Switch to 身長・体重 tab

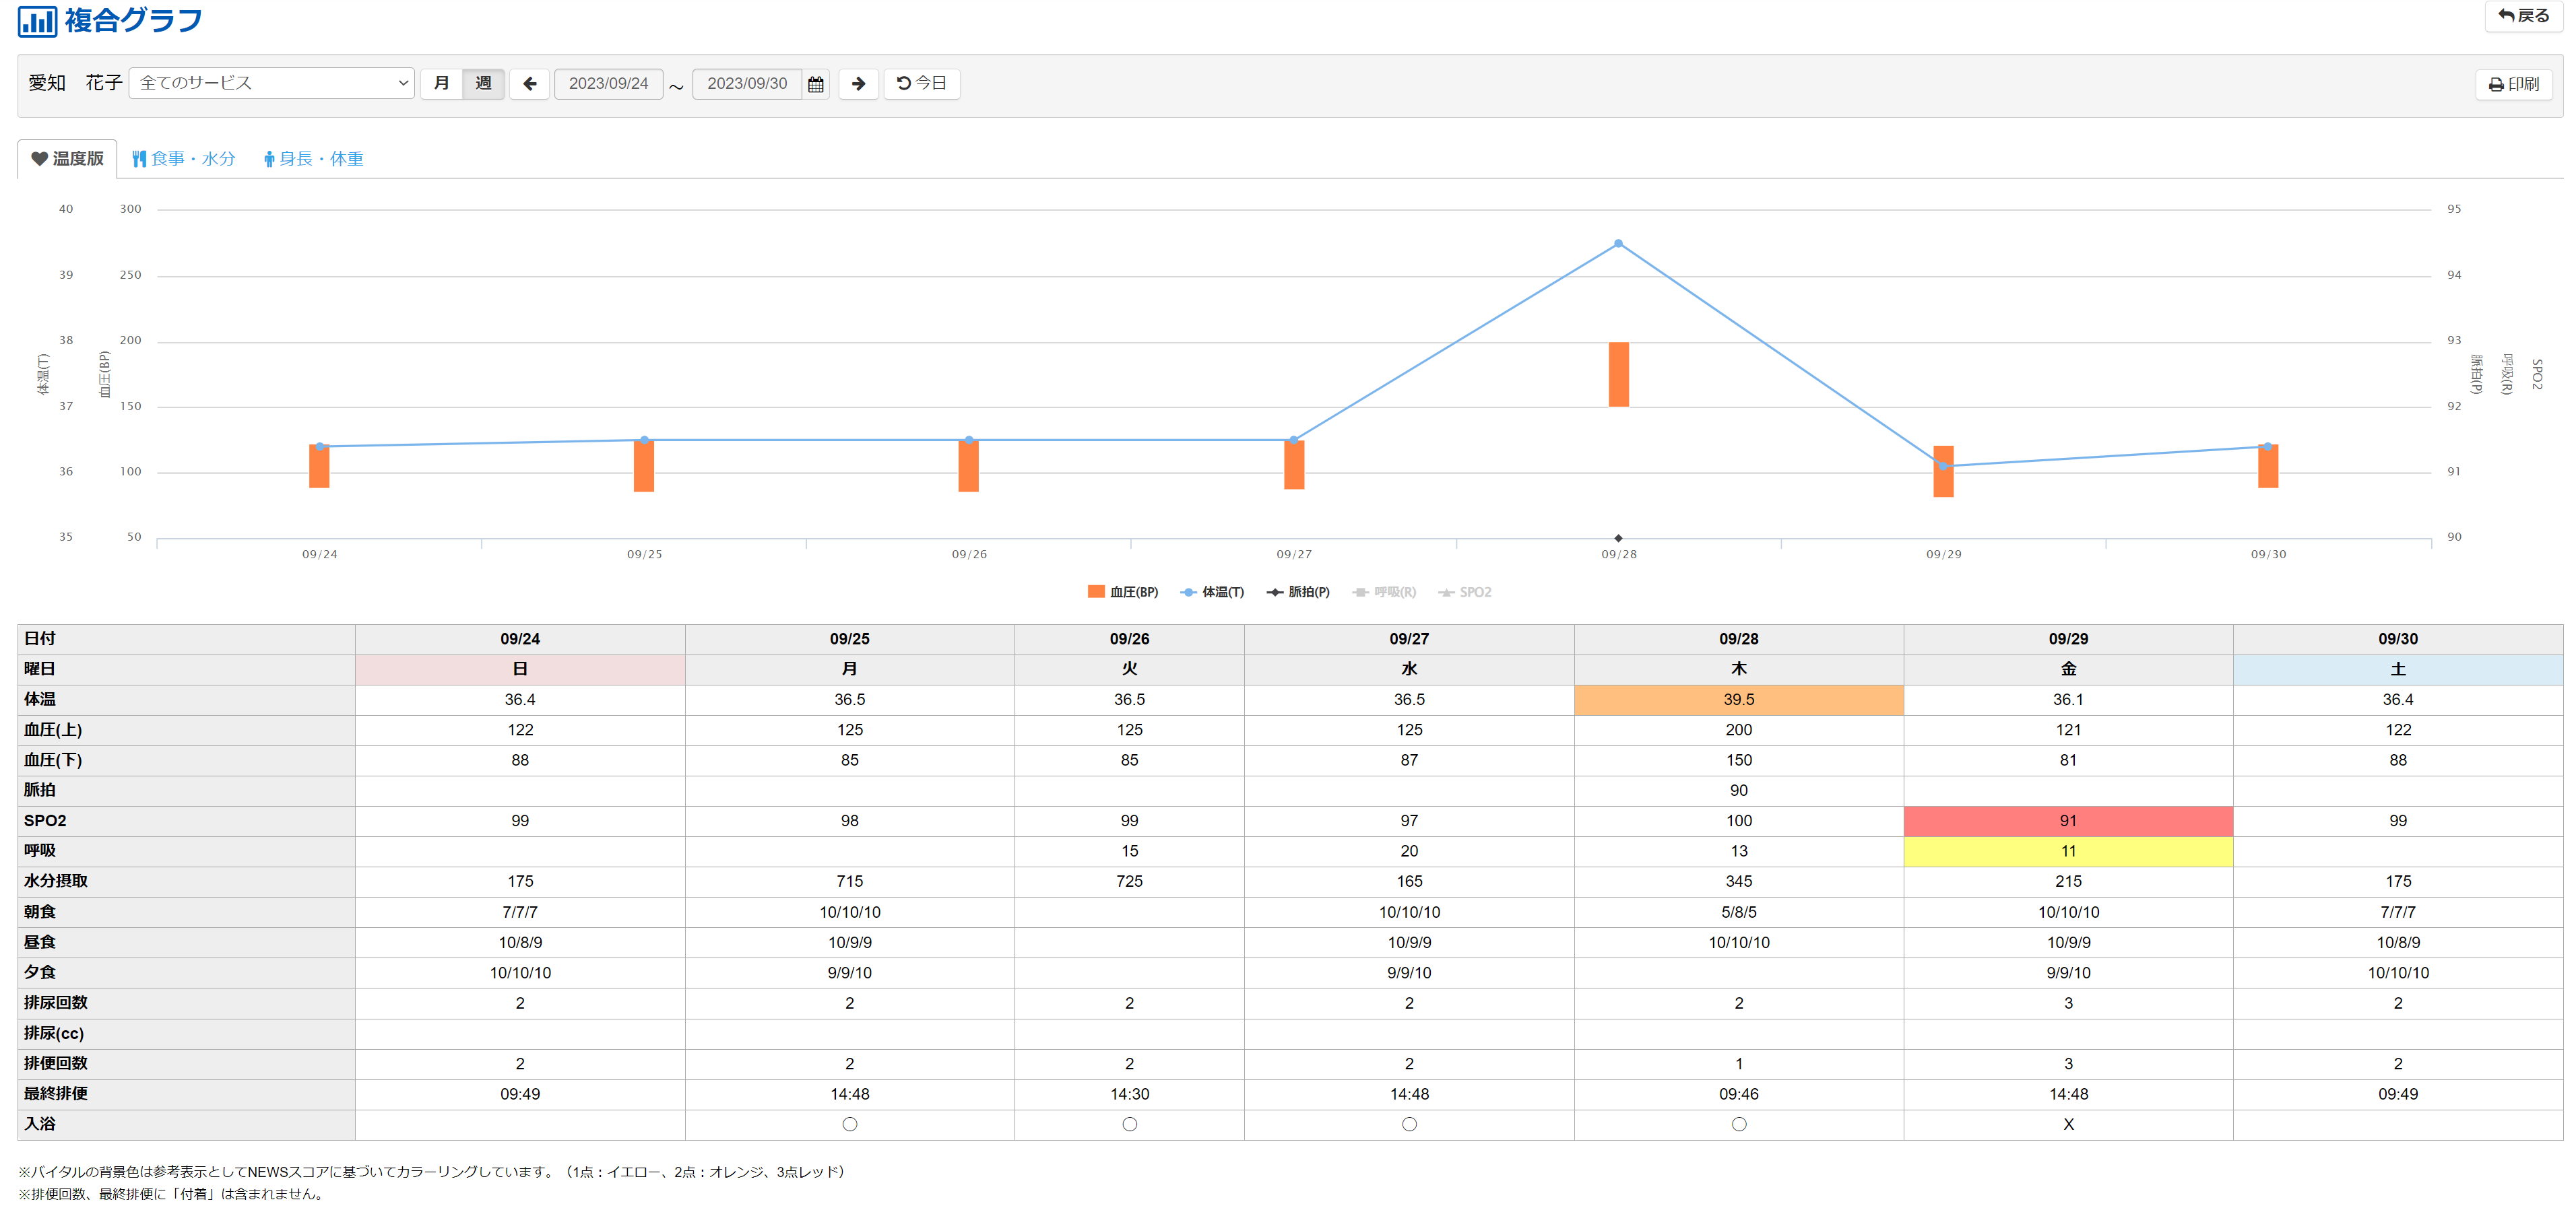(x=313, y=159)
